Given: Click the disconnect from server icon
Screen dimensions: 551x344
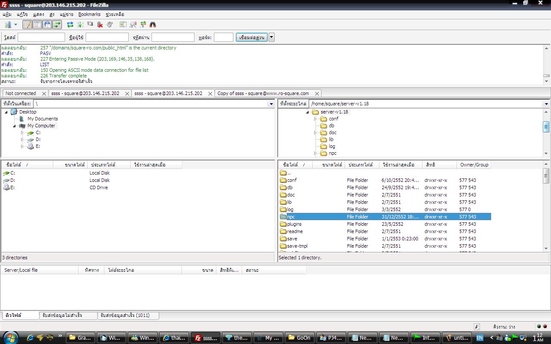Looking at the screenshot, I should pyautogui.click(x=100, y=25).
